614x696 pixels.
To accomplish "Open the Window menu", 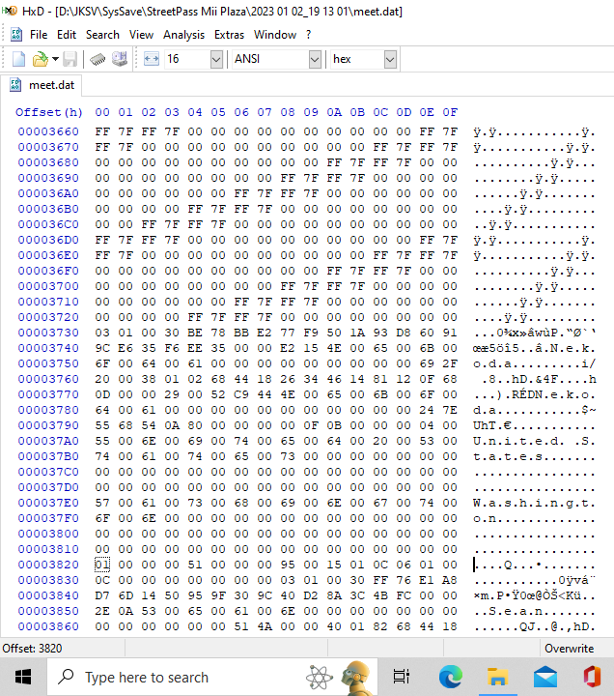I will click(275, 35).
